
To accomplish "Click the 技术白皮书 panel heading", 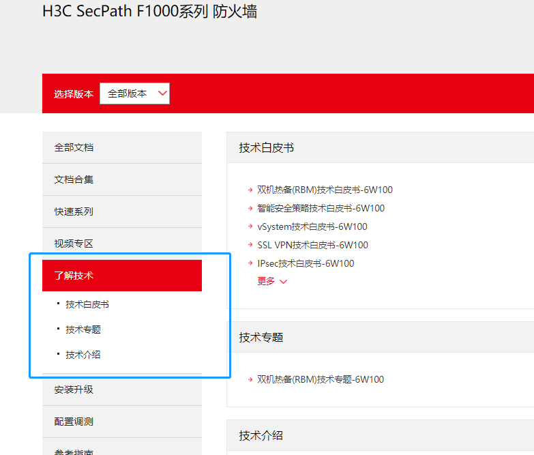I will coord(267,148).
